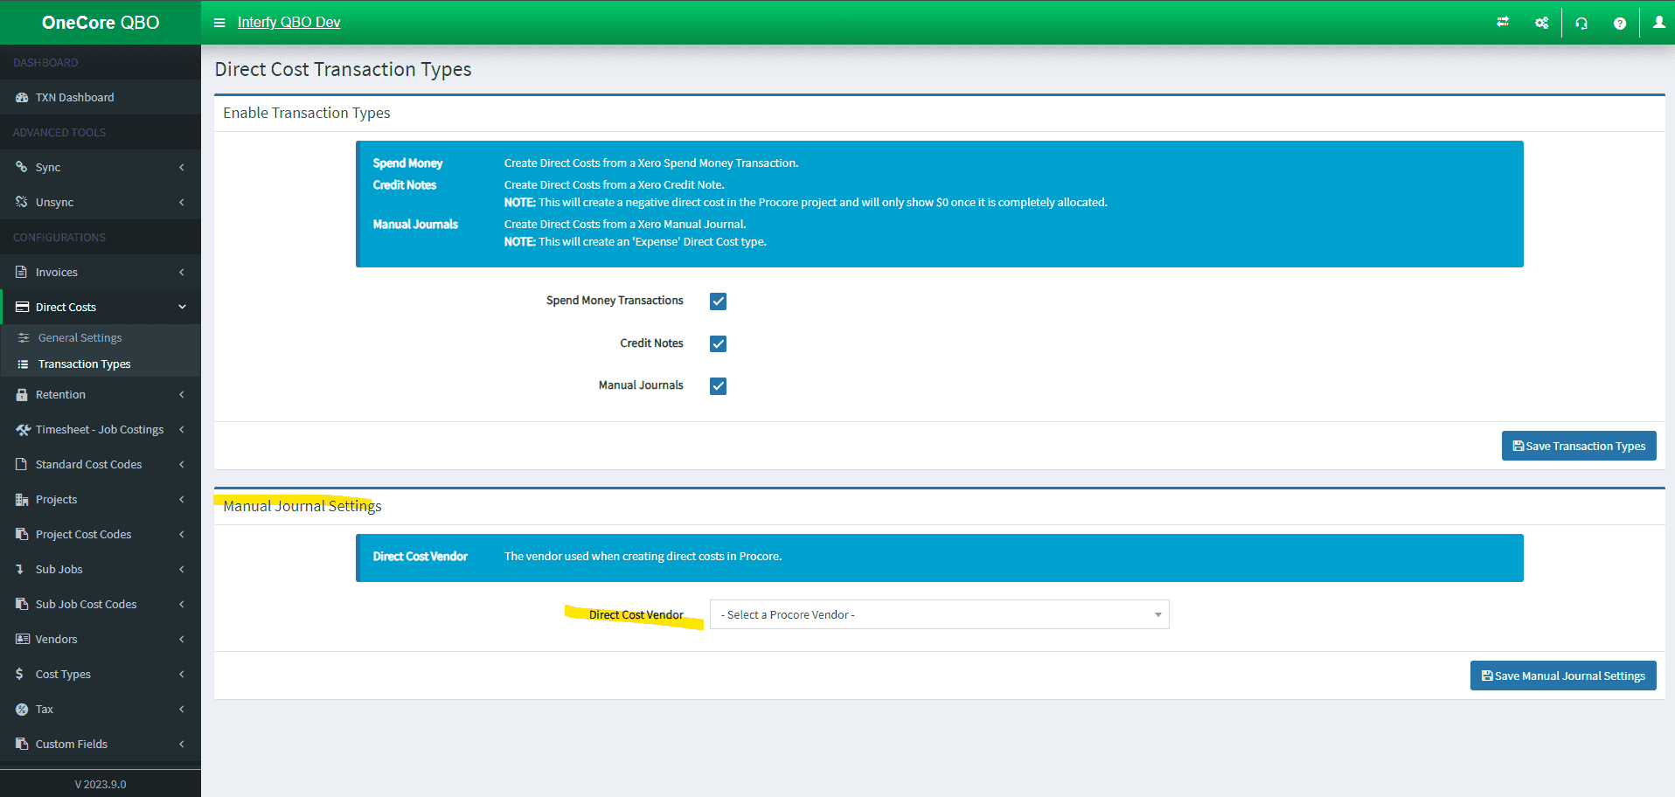This screenshot has width=1675, height=797.
Task: Open the user profile icon
Action: click(1658, 23)
